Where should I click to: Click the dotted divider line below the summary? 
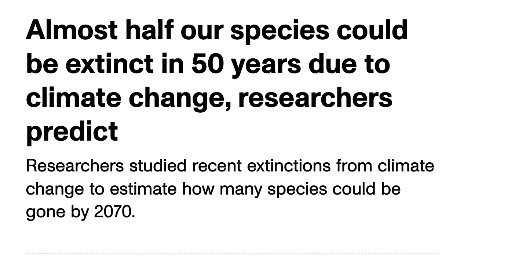click(x=232, y=253)
